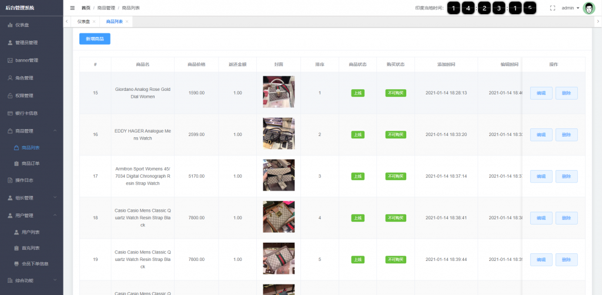This screenshot has height=295, width=602.
Task: Open 银行卡信息 in the sidebar
Action: [26, 113]
